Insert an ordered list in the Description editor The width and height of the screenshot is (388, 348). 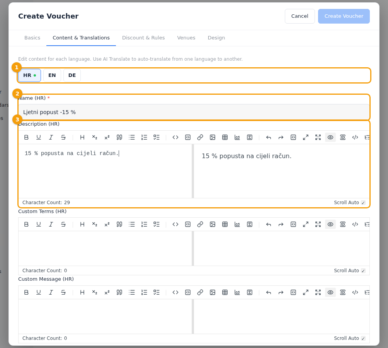144,137
